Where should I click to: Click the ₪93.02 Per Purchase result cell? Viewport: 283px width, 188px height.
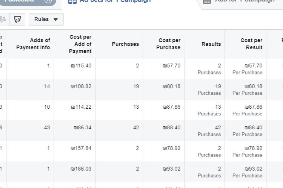click(247, 172)
